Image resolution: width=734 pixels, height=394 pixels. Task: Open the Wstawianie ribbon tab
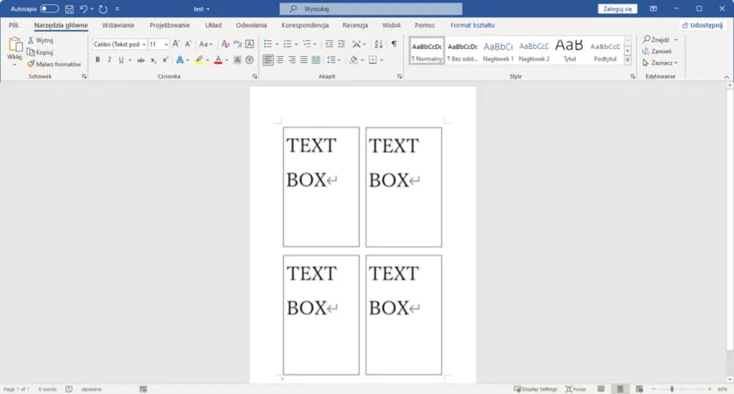(118, 25)
